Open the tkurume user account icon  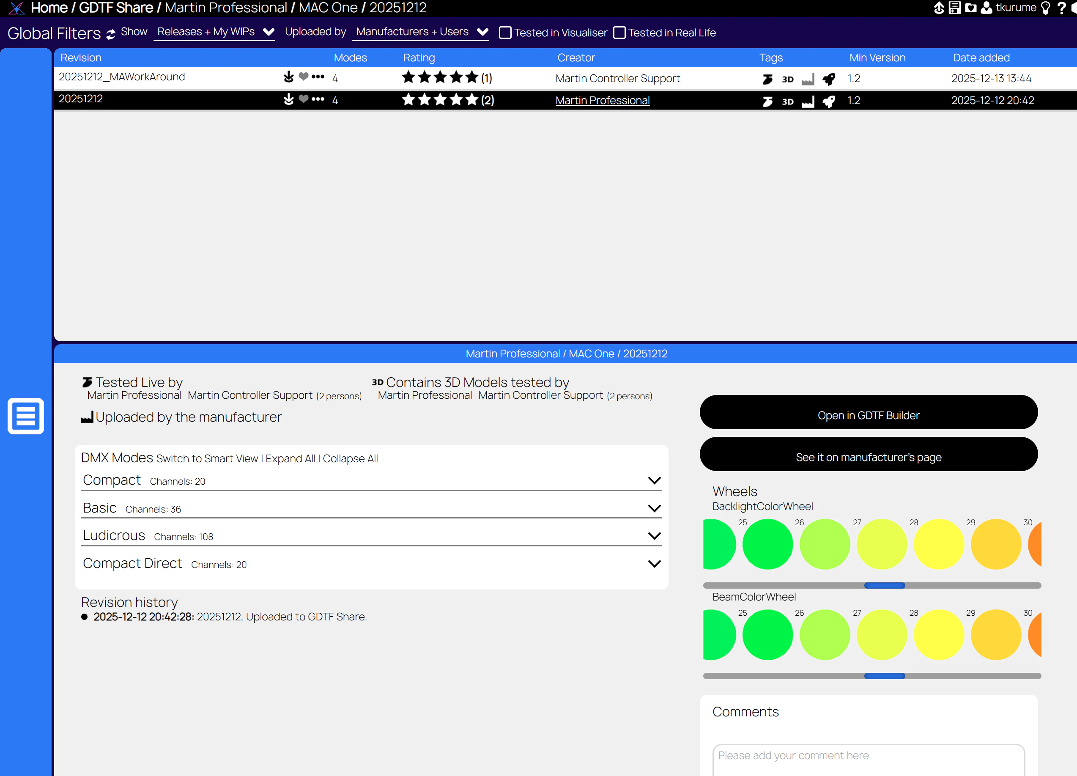[x=987, y=8]
